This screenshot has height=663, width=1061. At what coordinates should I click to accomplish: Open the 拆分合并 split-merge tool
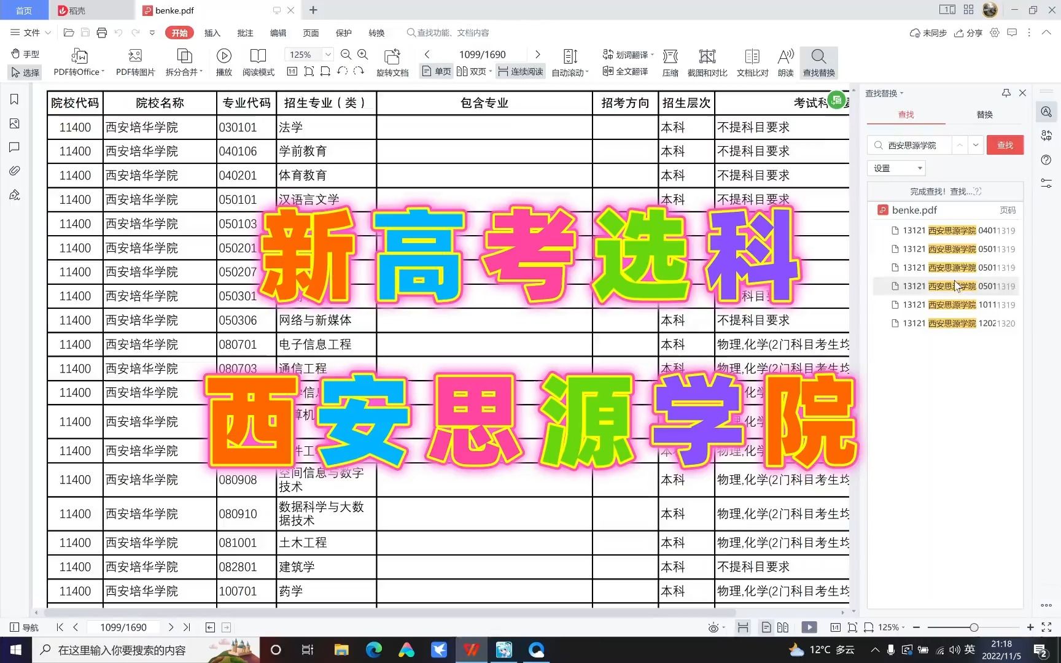[x=184, y=63]
